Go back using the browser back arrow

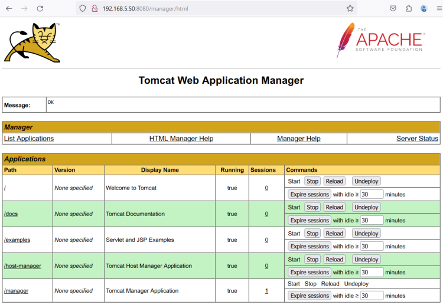click(x=9, y=8)
